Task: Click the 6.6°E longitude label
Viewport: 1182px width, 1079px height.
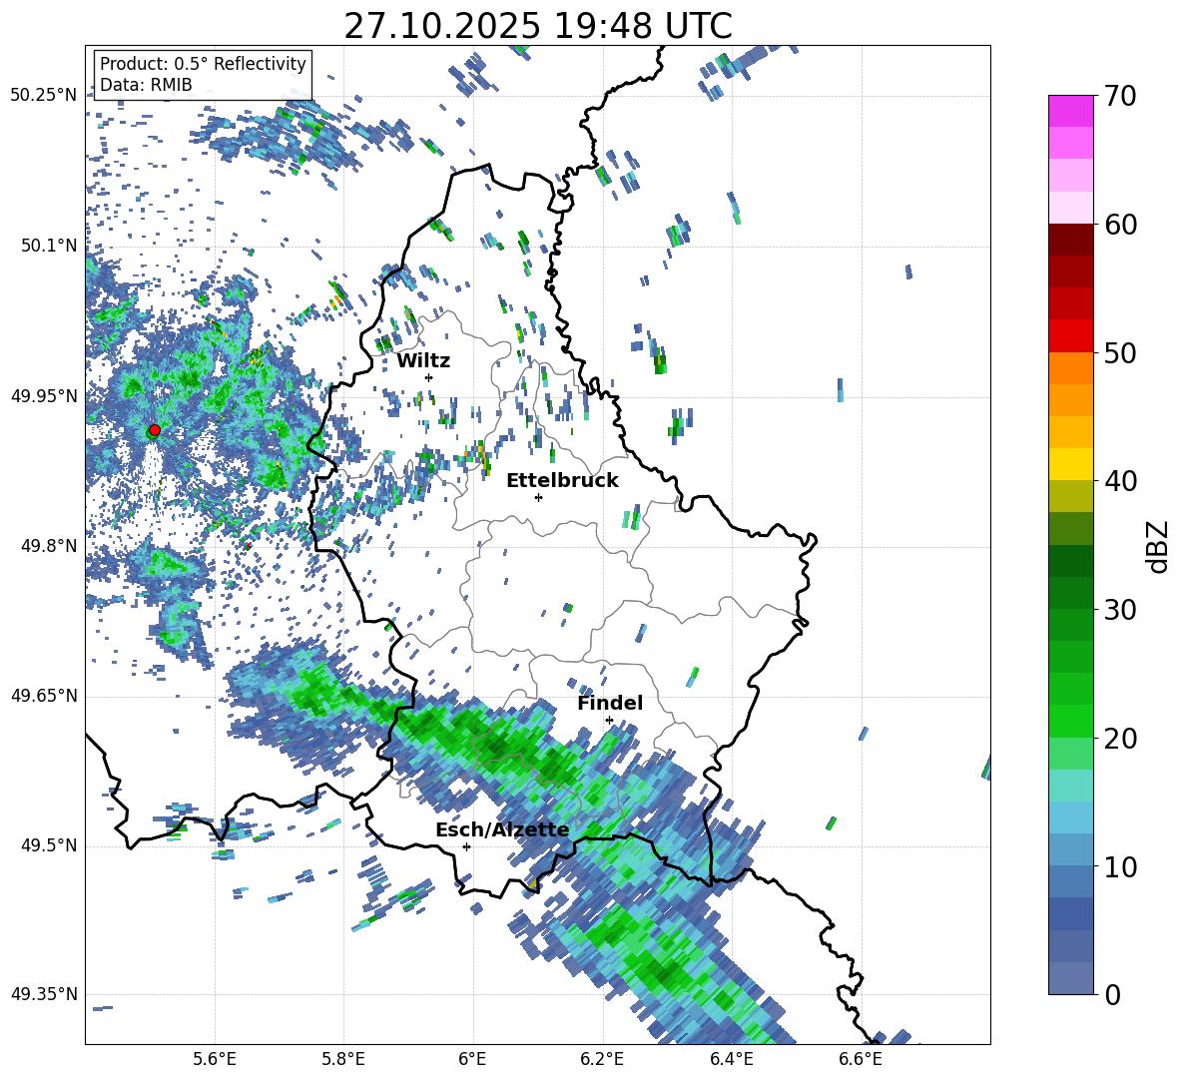Action: (x=861, y=1059)
